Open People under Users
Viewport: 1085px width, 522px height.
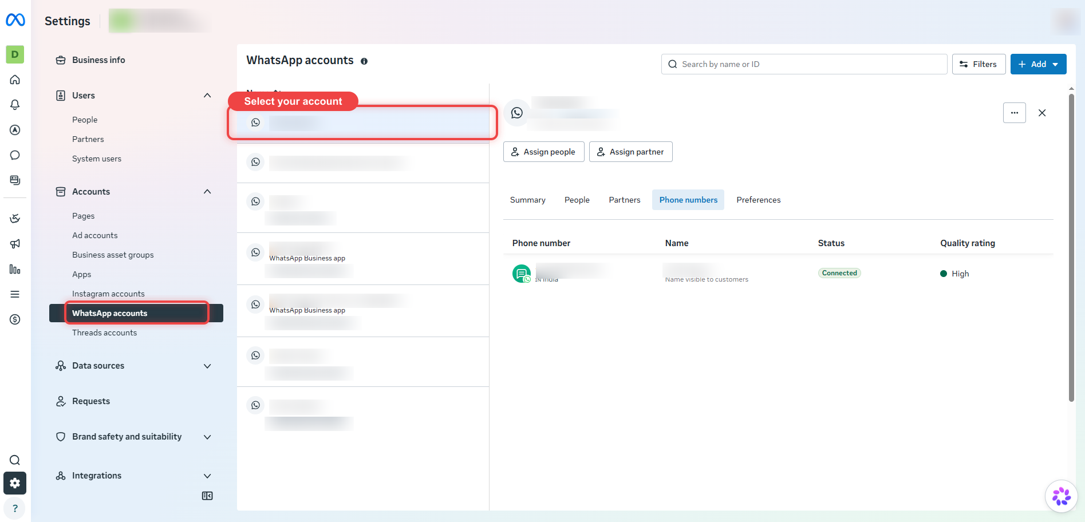click(85, 120)
